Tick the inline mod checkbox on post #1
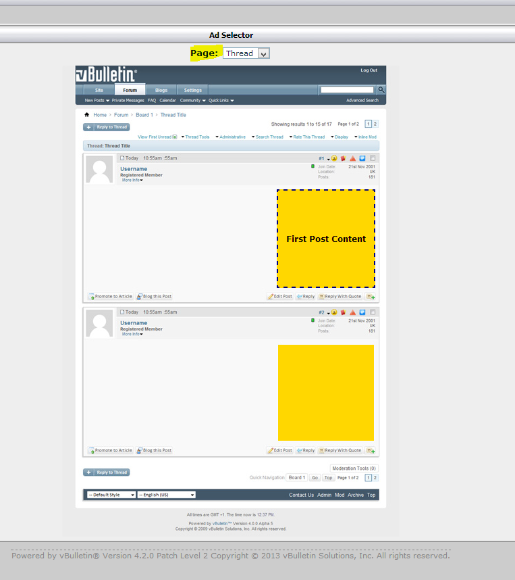The width and height of the screenshot is (515, 580). (373, 158)
